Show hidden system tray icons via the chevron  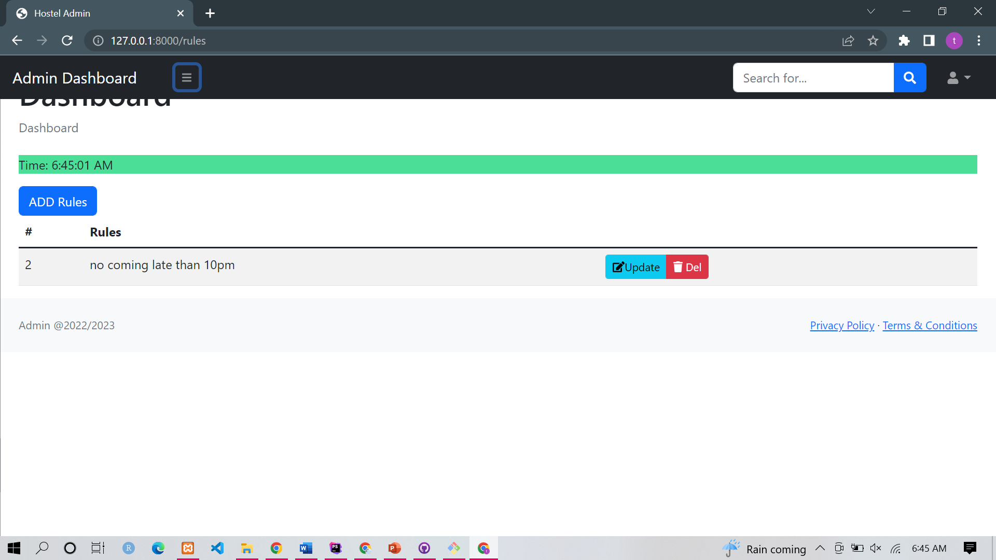[820, 548]
